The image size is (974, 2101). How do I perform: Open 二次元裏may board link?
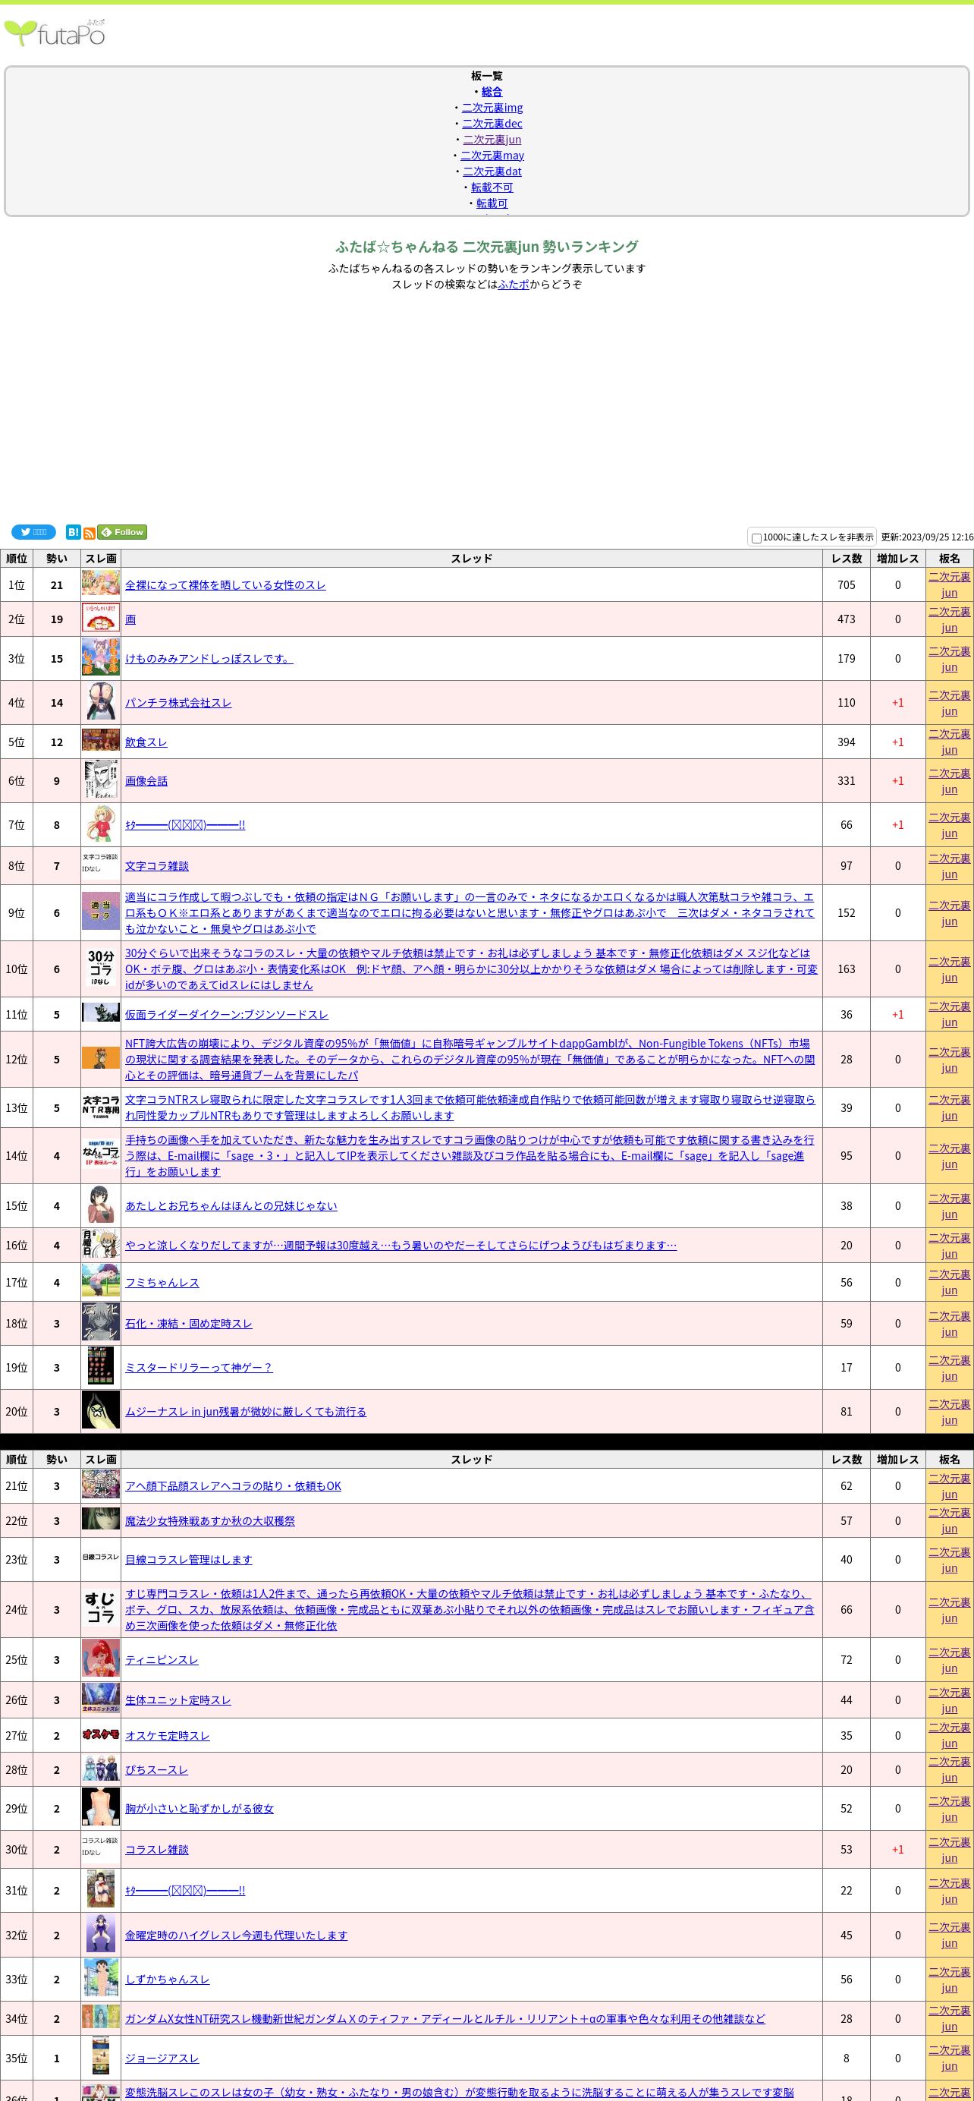(492, 156)
